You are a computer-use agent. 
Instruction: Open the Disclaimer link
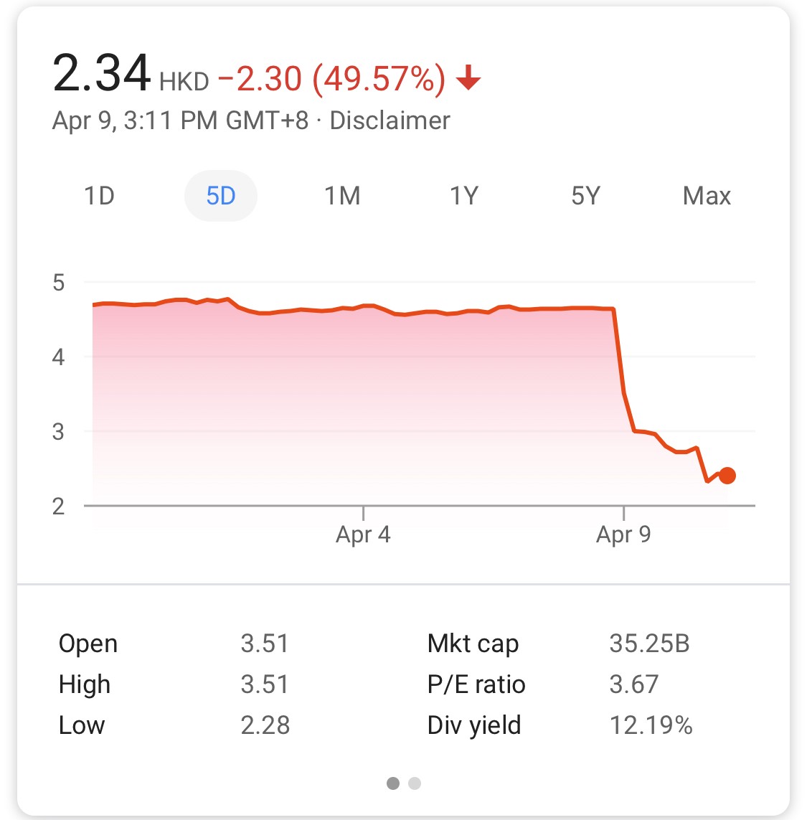pyautogui.click(x=390, y=121)
